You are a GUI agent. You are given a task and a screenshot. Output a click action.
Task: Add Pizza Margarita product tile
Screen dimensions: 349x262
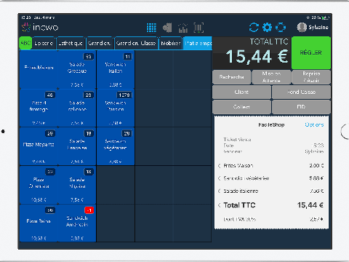pyautogui.click(x=39, y=146)
